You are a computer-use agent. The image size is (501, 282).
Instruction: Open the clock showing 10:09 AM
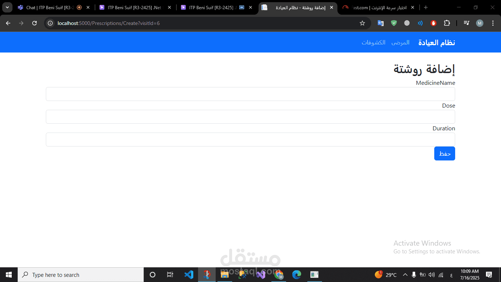point(470,275)
